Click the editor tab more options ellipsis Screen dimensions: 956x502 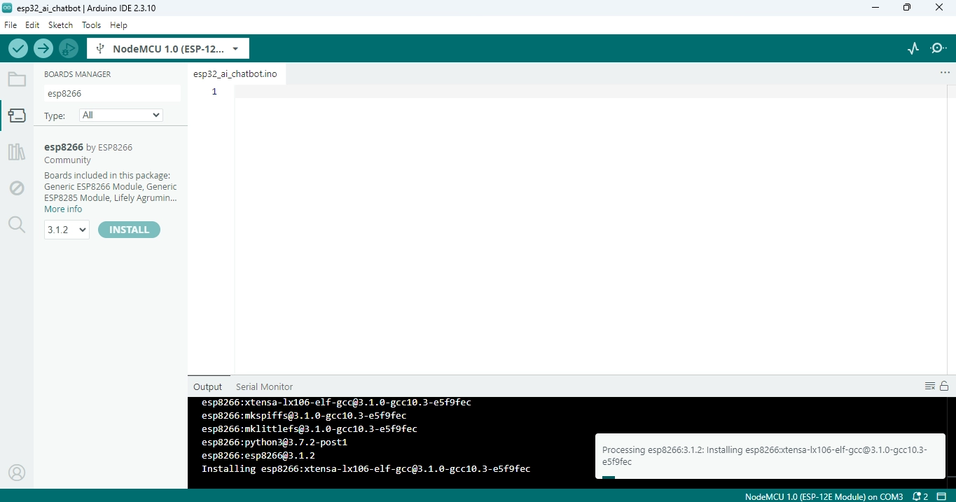945,73
